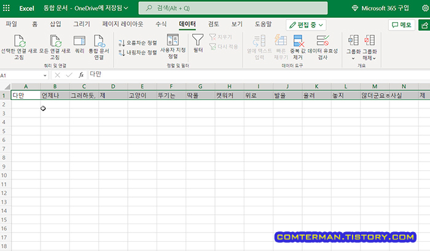Select column M header

(375, 86)
